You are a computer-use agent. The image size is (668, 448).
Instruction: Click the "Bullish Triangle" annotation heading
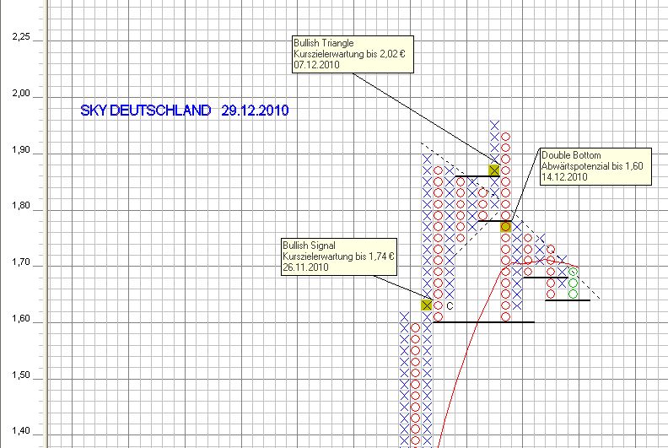pyautogui.click(x=324, y=43)
